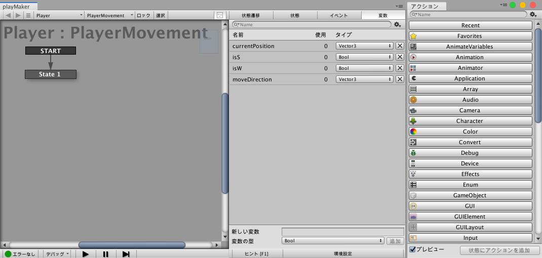Select the State 1 node

pyautogui.click(x=51, y=74)
